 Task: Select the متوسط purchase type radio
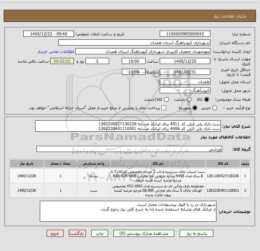195,108
